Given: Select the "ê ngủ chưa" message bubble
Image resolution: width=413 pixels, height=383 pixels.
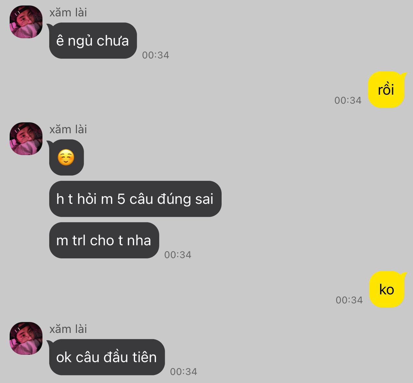Looking at the screenshot, I should tap(93, 41).
